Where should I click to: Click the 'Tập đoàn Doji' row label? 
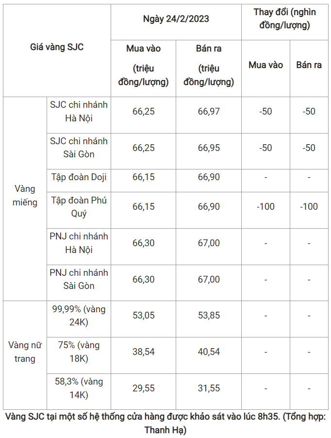pyautogui.click(x=79, y=177)
